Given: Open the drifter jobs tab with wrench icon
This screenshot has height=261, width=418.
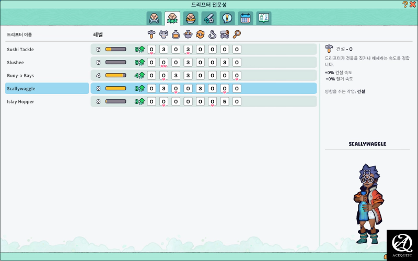Looking at the screenshot, I should click(x=154, y=18).
